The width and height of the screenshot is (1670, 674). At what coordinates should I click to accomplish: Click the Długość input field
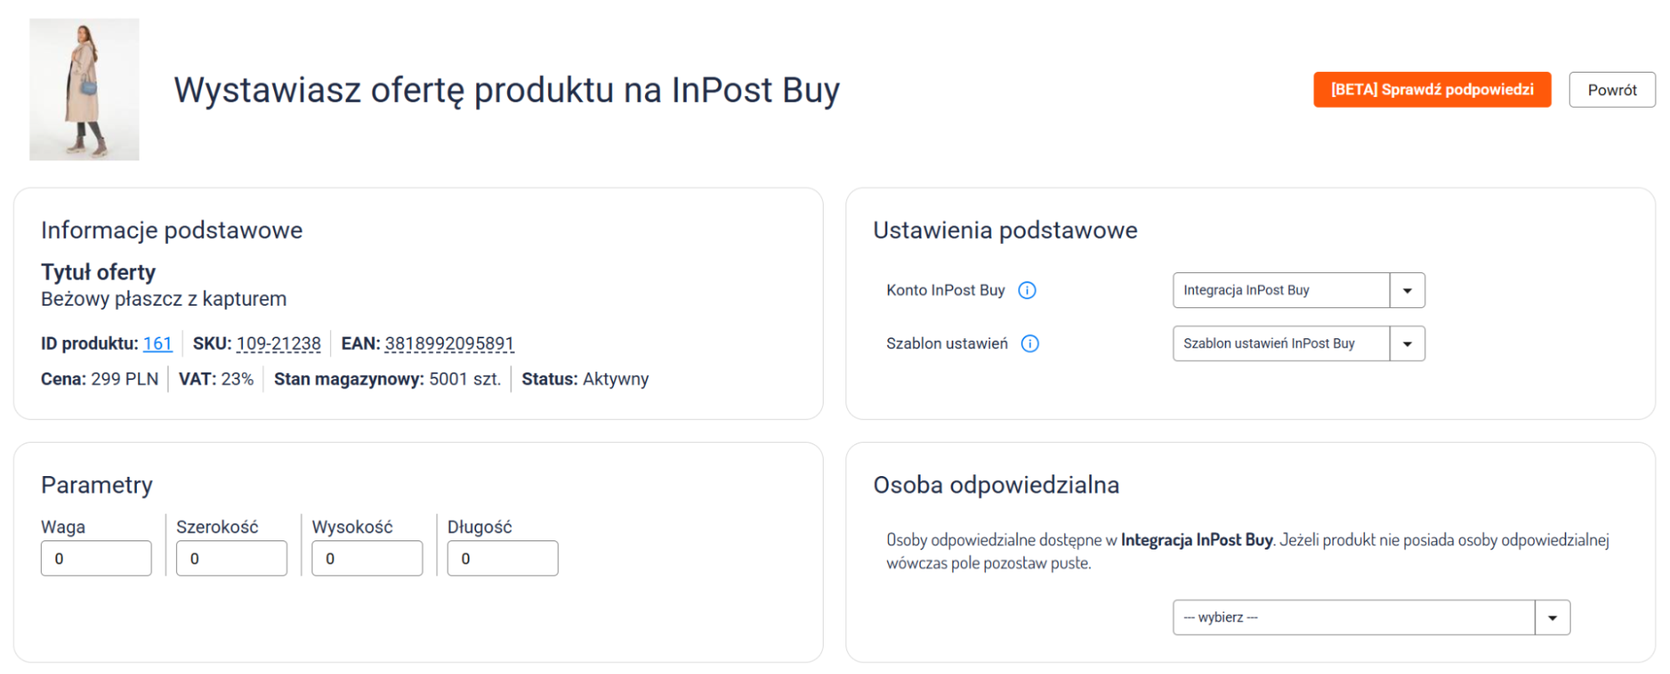pos(502,559)
